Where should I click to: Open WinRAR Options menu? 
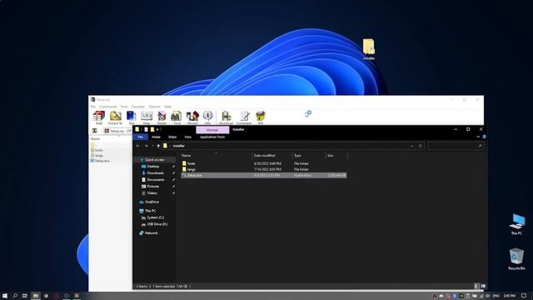click(154, 107)
